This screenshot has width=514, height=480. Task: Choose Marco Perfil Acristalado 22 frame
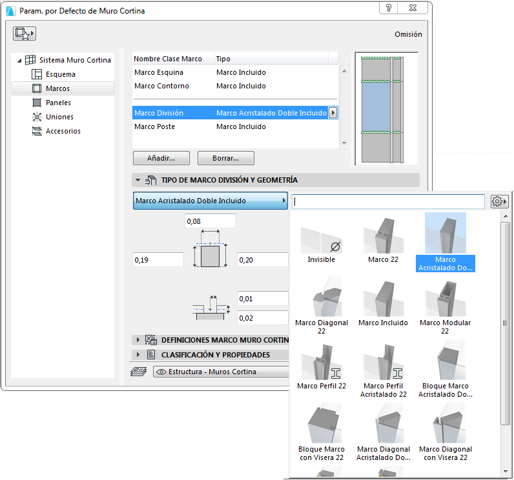(x=383, y=369)
